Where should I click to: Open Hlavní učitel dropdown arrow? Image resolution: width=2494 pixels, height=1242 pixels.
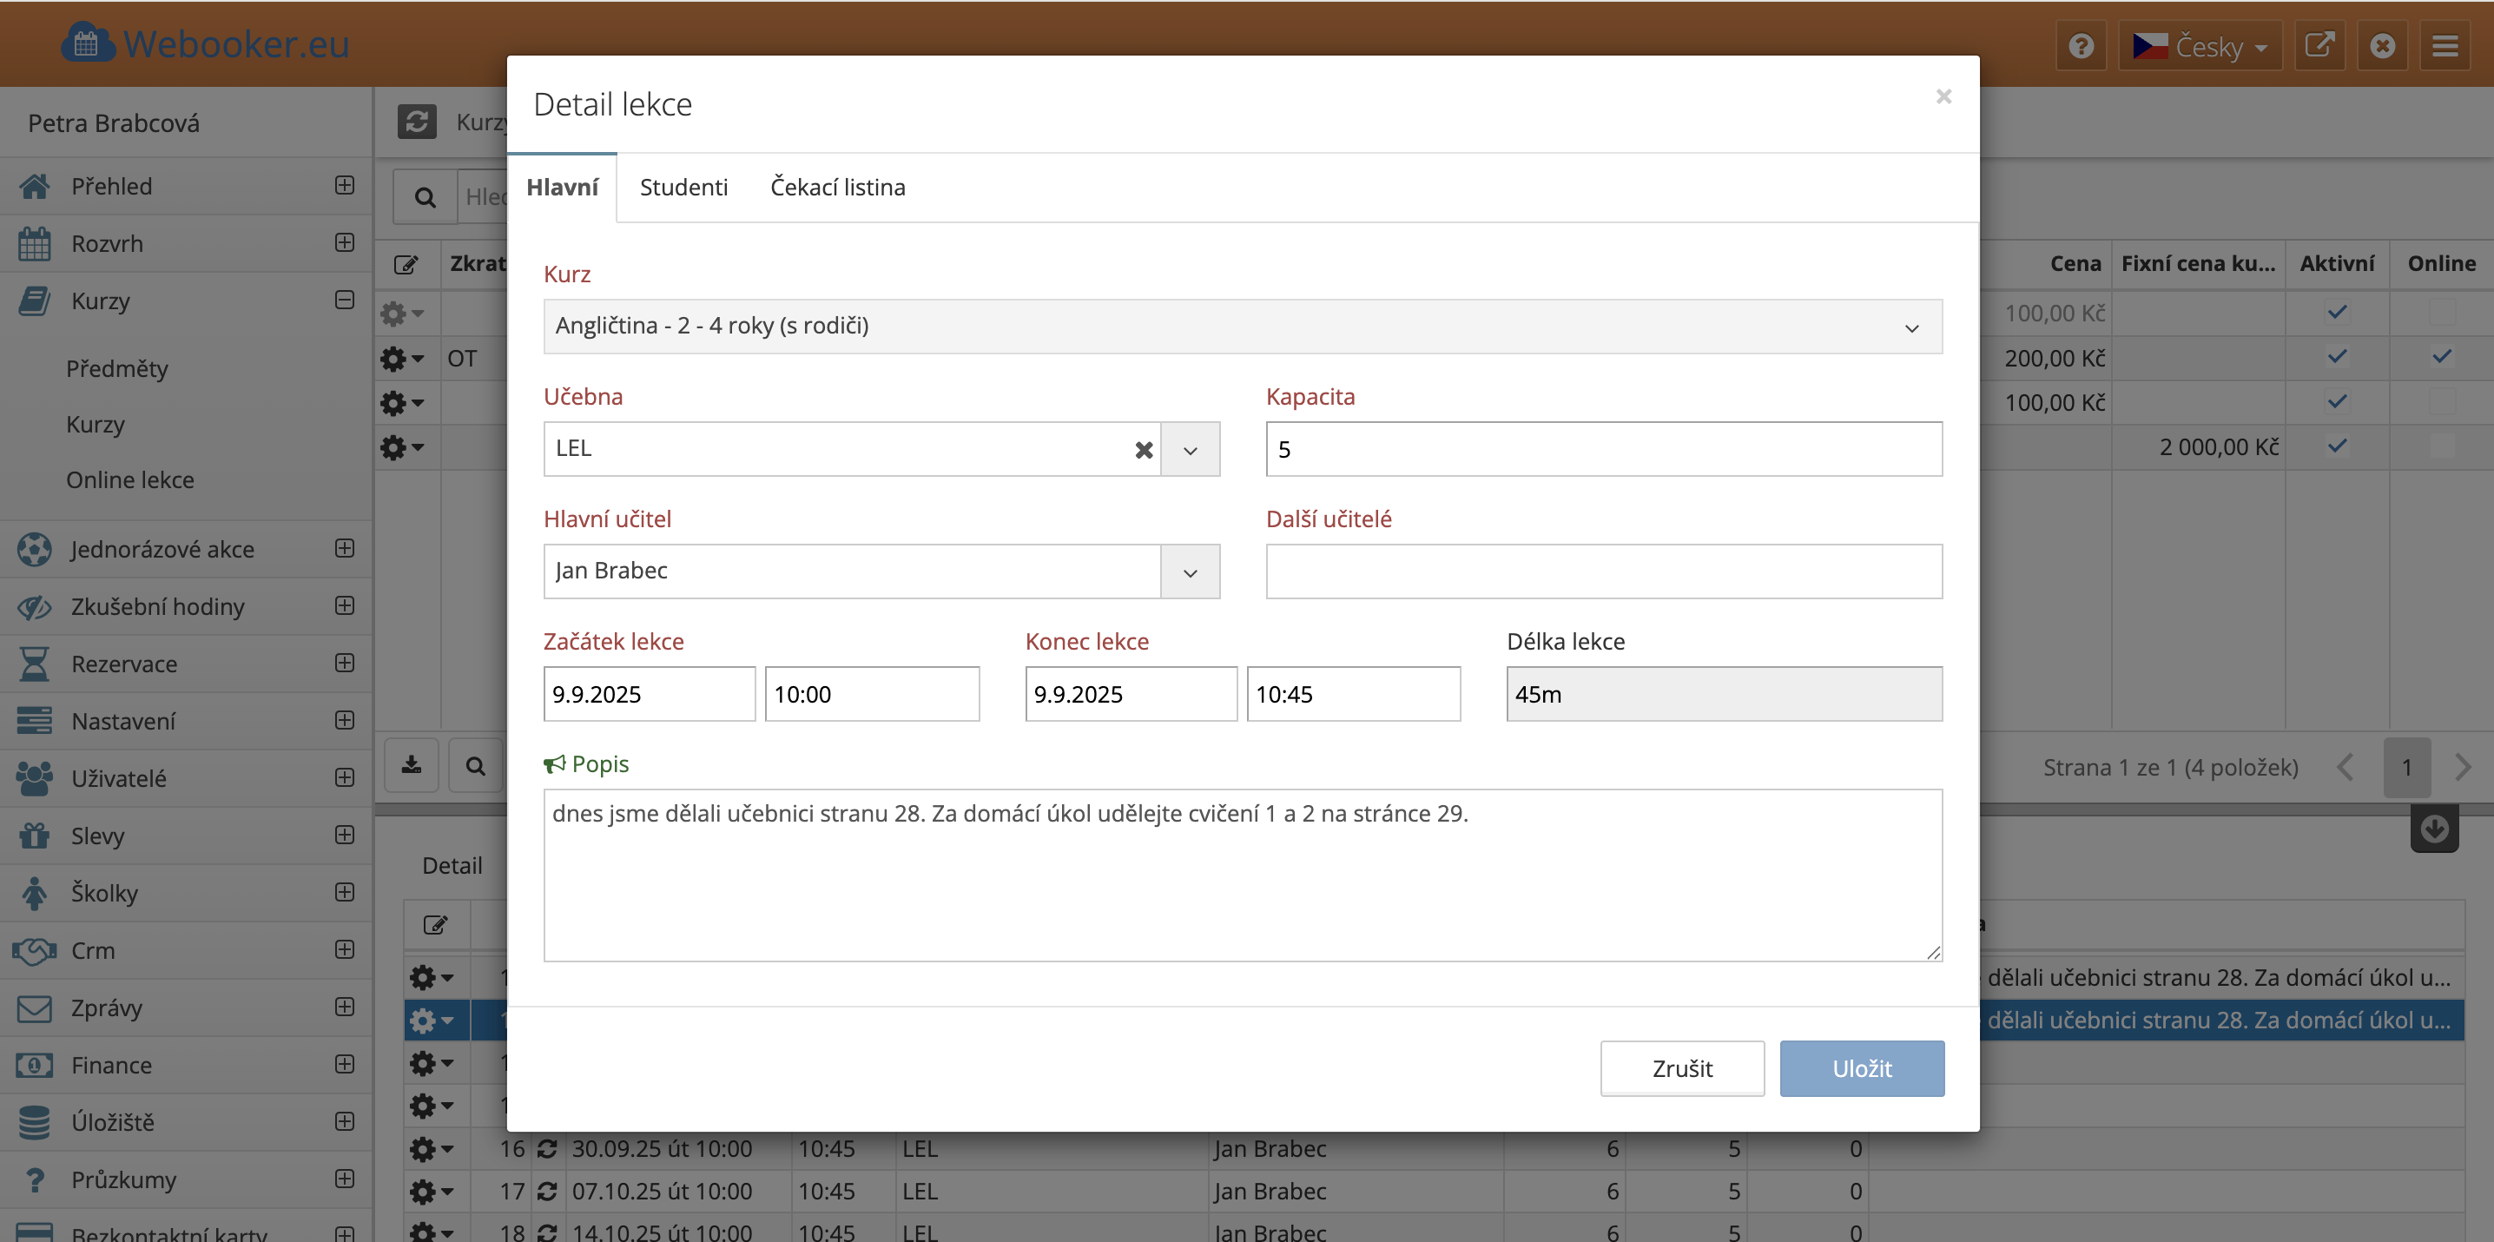(1190, 572)
